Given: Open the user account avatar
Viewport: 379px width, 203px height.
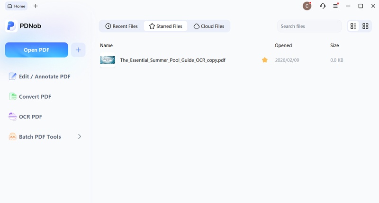Looking at the screenshot, I should (307, 6).
